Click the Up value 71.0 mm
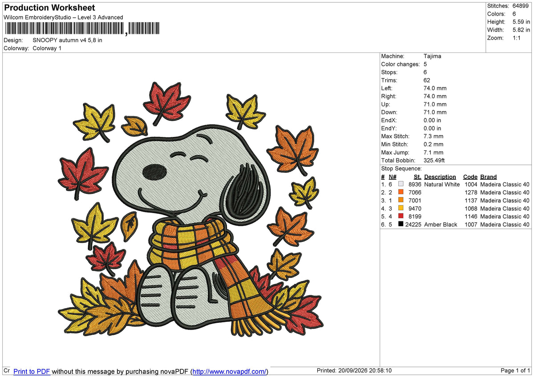The image size is (534, 377). 435,104
